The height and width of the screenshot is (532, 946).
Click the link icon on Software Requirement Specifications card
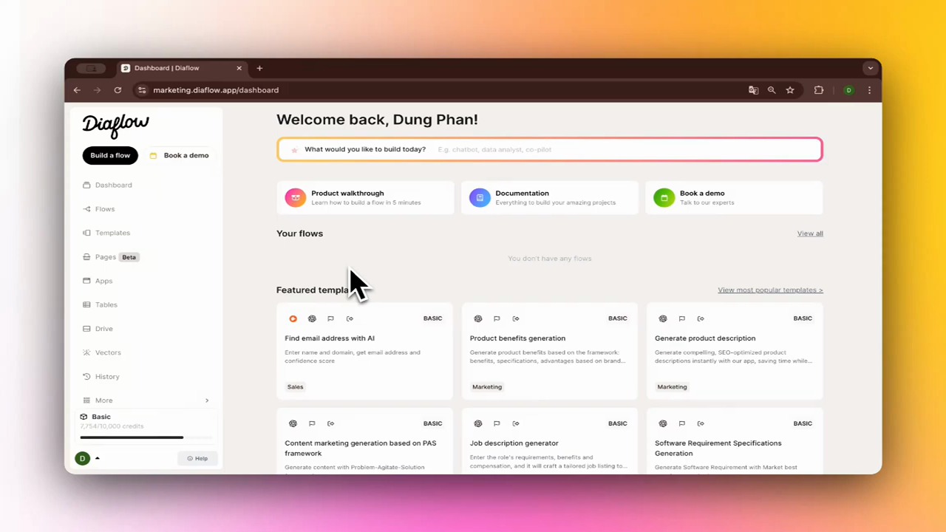701,423
